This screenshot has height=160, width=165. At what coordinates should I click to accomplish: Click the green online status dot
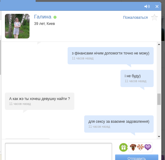[55, 17]
